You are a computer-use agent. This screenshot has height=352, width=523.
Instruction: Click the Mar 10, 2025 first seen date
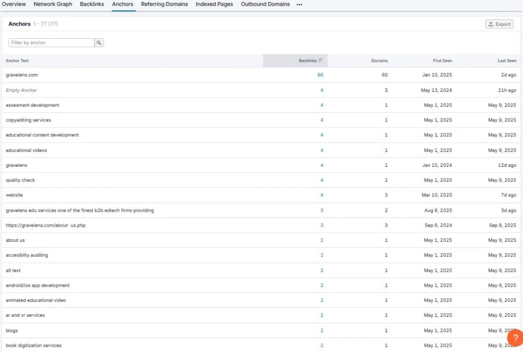437,195
